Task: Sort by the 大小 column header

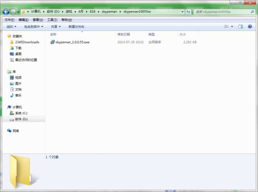Action: tap(182, 34)
